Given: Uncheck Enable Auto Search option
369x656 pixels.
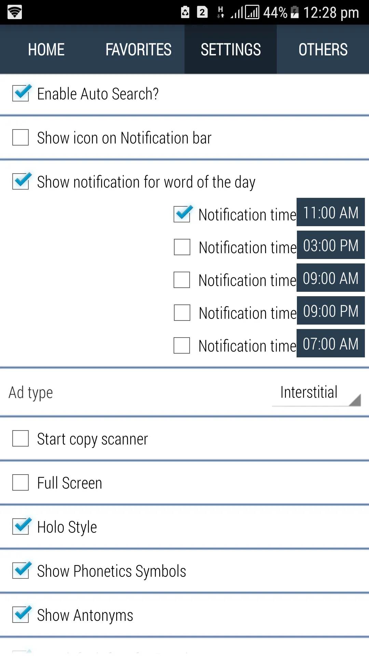Looking at the screenshot, I should pos(20,93).
